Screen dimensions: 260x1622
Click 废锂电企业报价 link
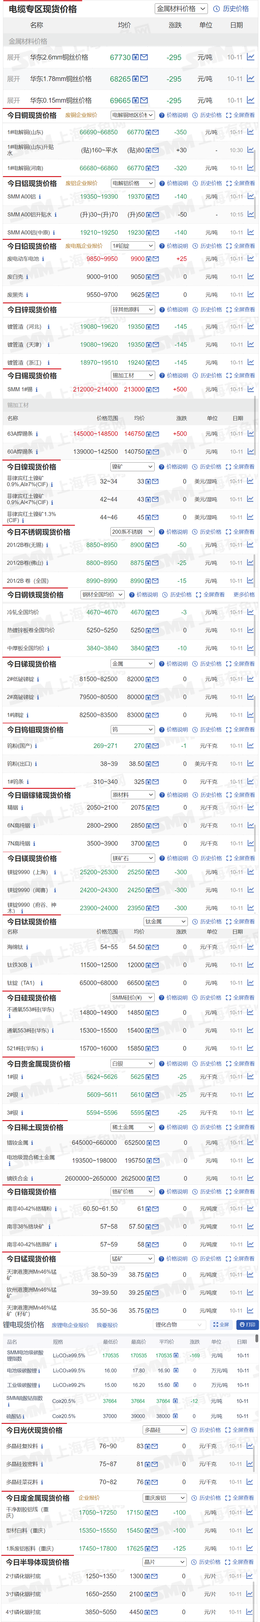pyautogui.click(x=70, y=1325)
